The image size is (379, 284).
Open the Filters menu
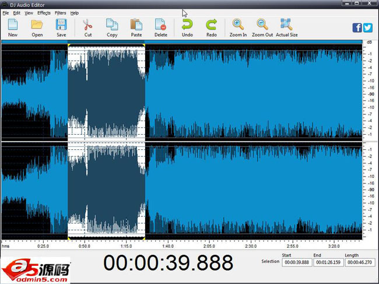60,13
